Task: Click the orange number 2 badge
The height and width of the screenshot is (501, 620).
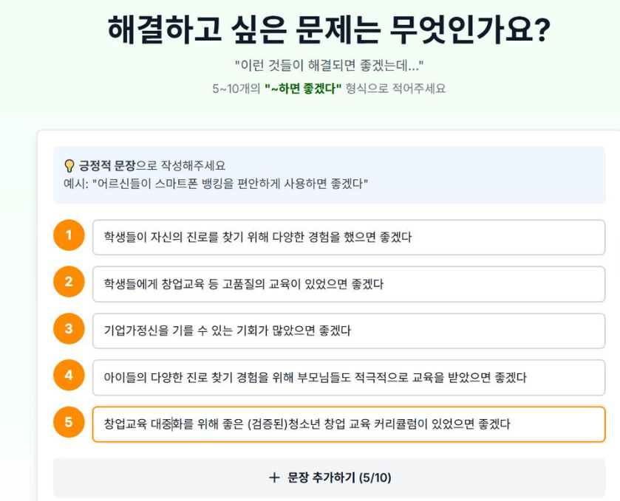Action: pos(69,283)
